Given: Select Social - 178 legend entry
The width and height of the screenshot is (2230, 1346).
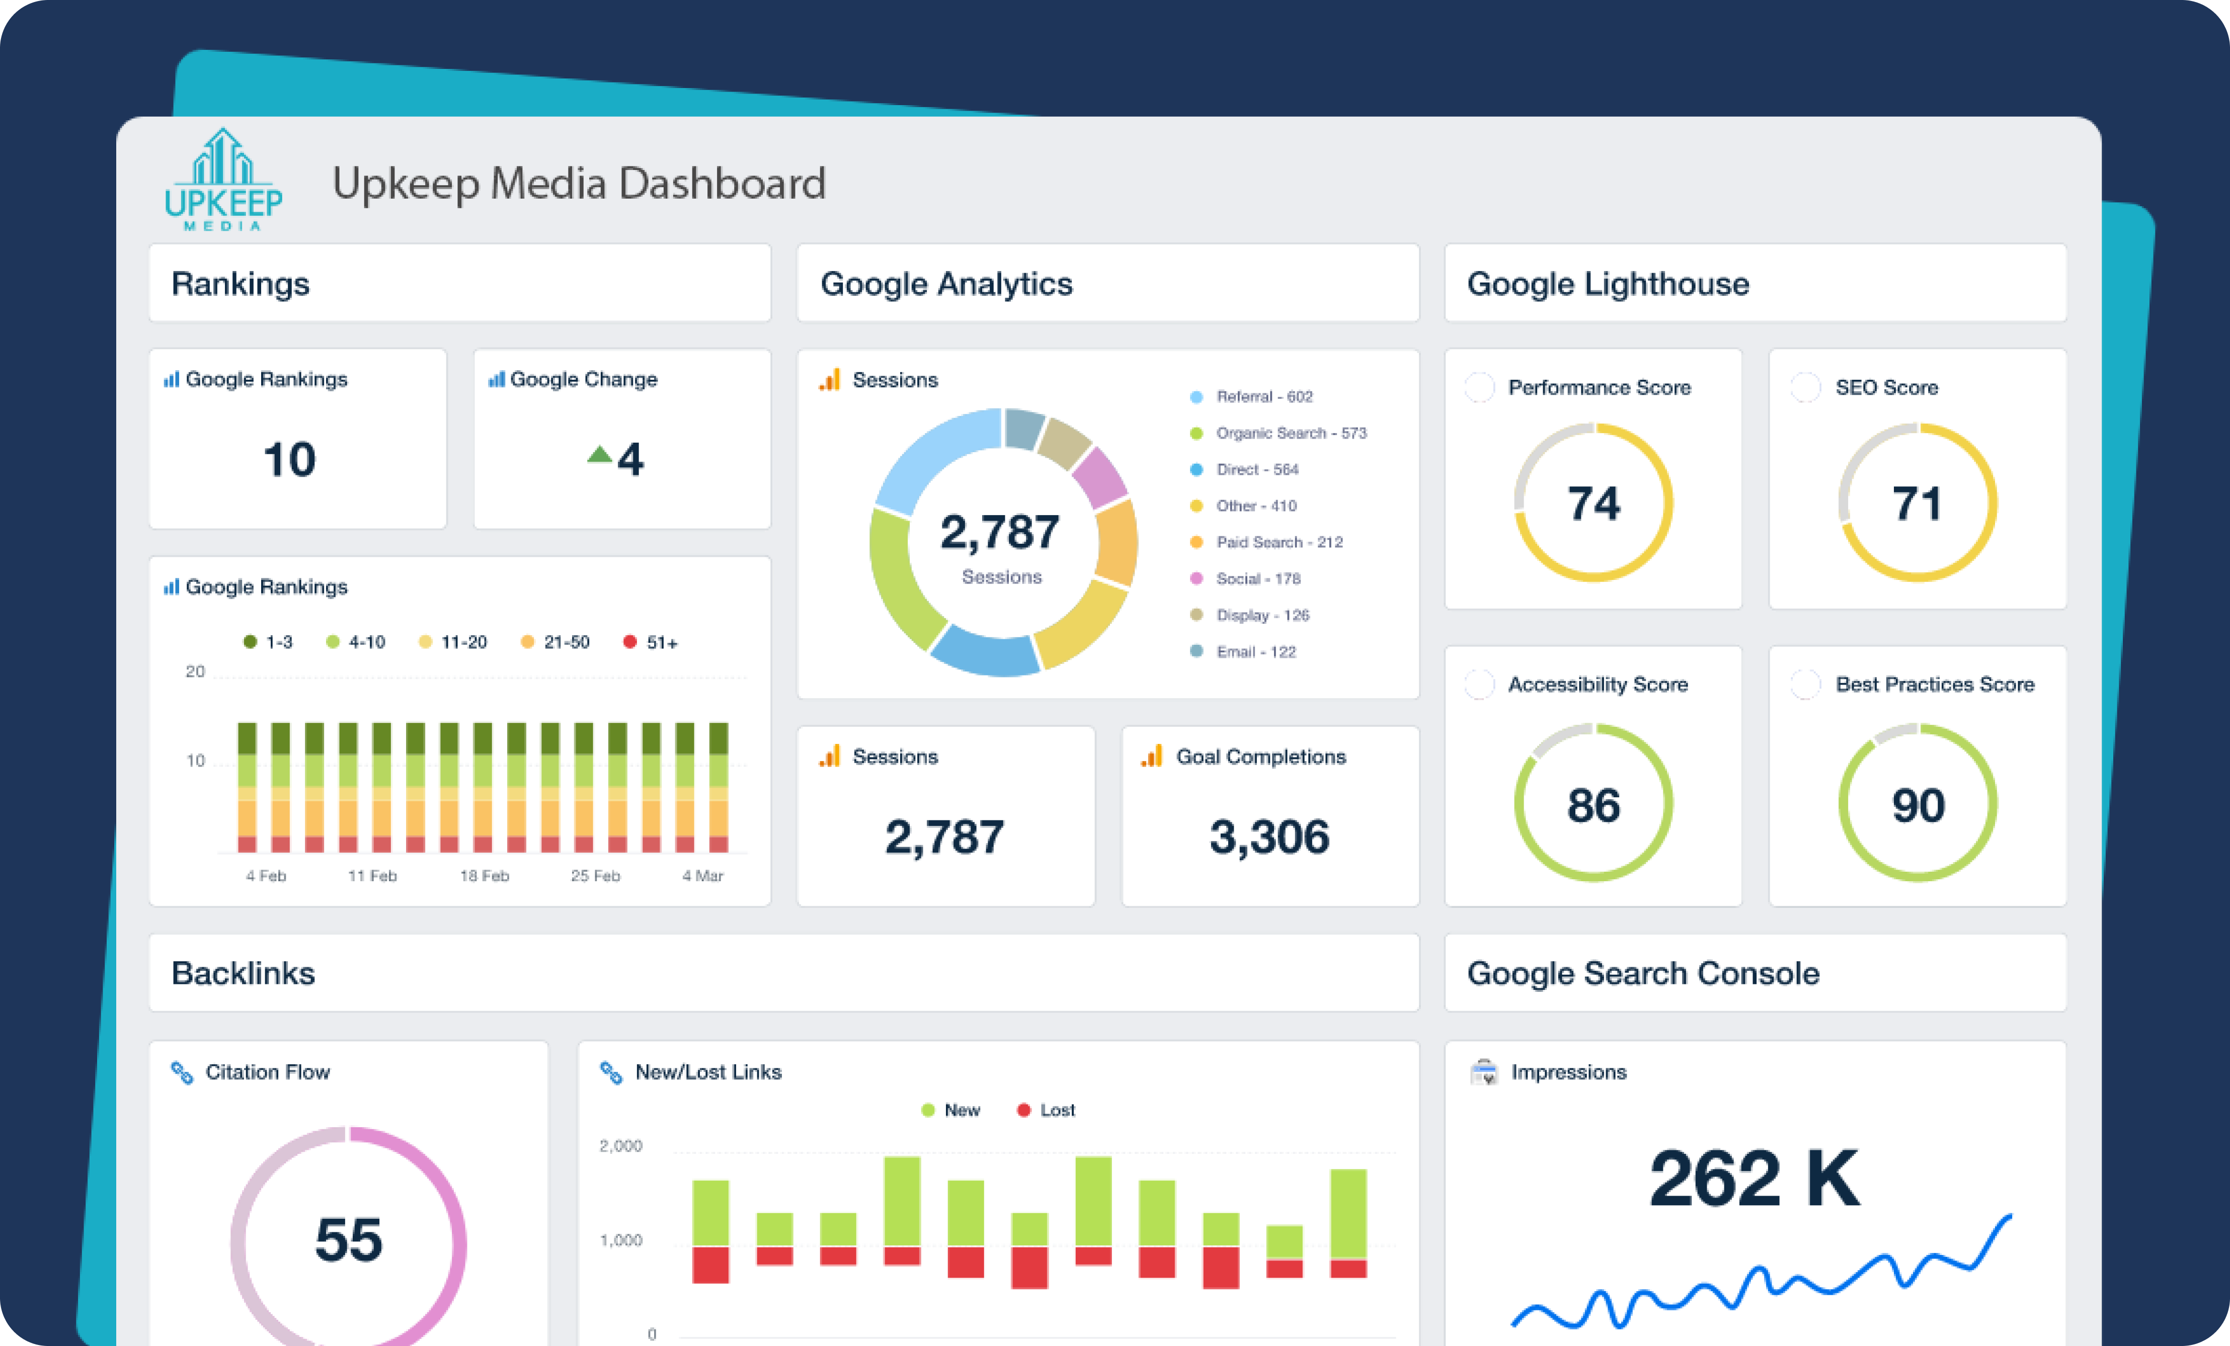Looking at the screenshot, I should (x=1245, y=578).
